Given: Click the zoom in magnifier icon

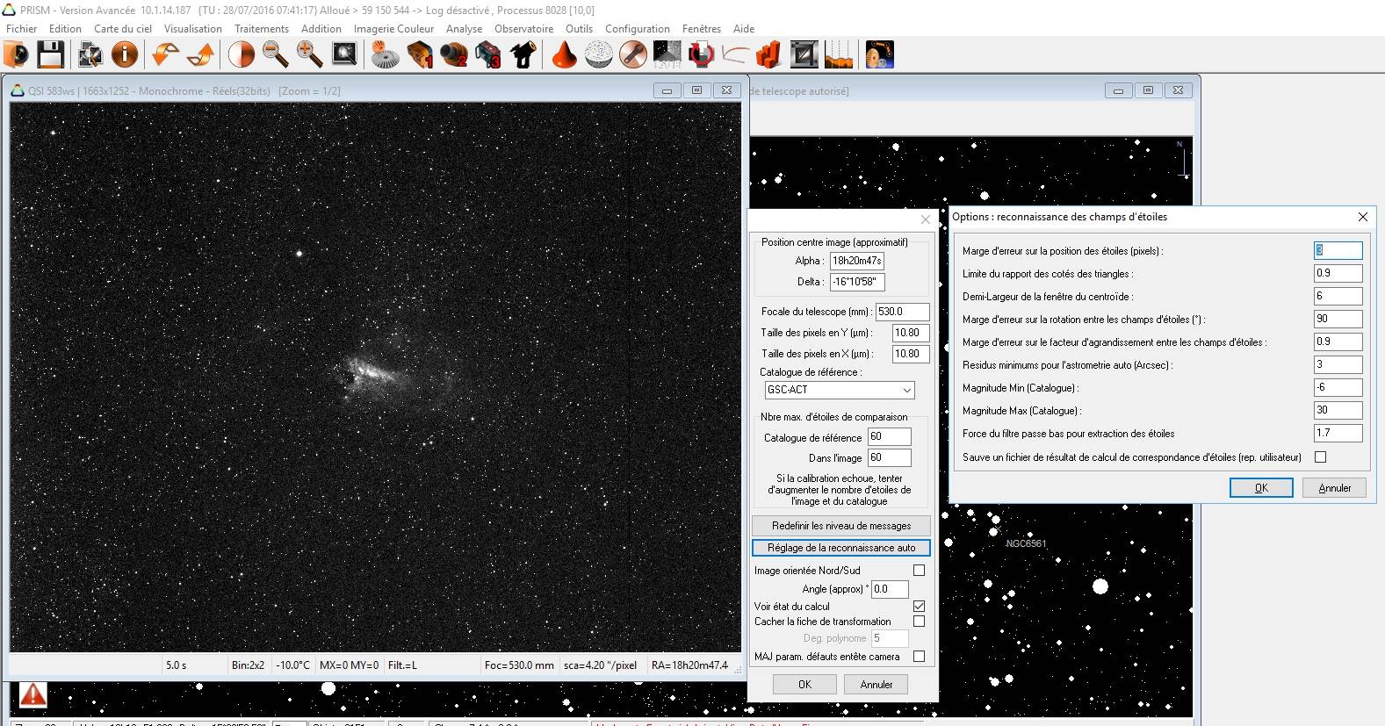Looking at the screenshot, I should pos(308,54).
